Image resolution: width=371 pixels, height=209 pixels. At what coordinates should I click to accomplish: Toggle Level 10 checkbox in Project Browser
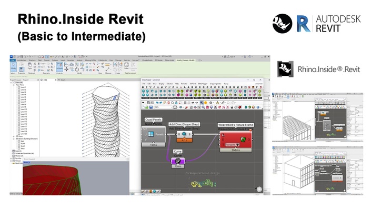tap(19, 110)
